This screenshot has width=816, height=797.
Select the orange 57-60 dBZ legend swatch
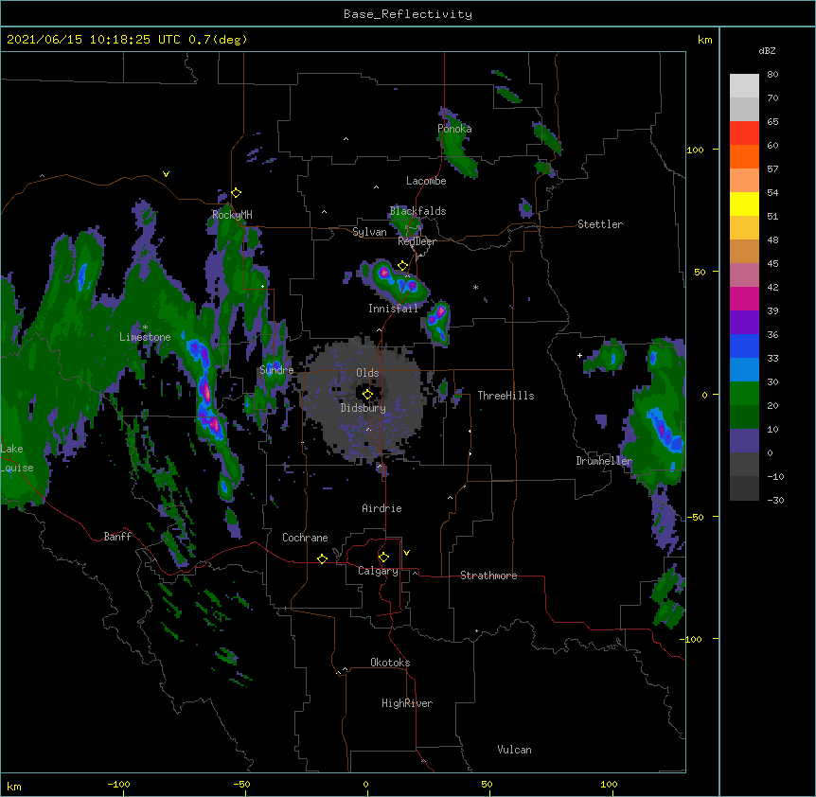744,156
